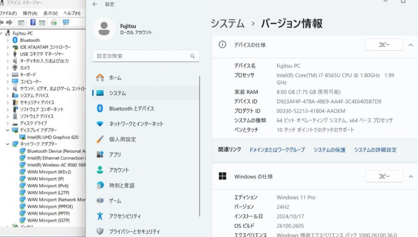The width and height of the screenshot is (418, 237).
Task: Open ファイル(F) menu in Device Manager
Action: (x=8, y=13)
